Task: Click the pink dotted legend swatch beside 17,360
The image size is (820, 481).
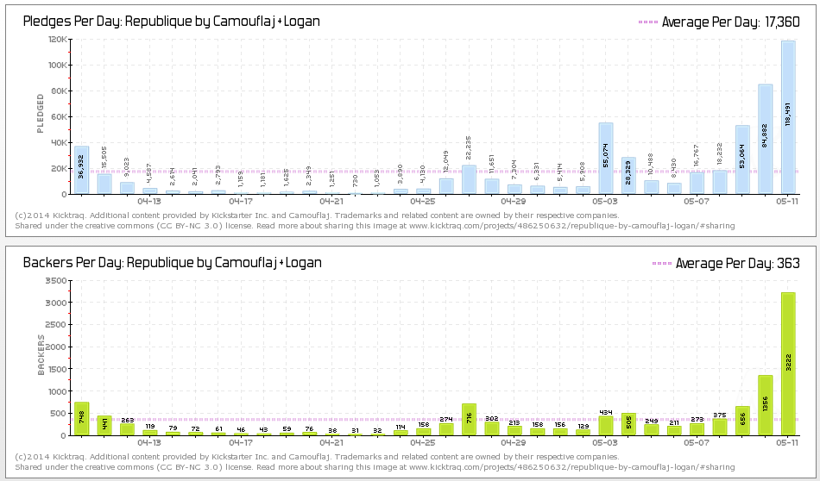Action: point(648,22)
